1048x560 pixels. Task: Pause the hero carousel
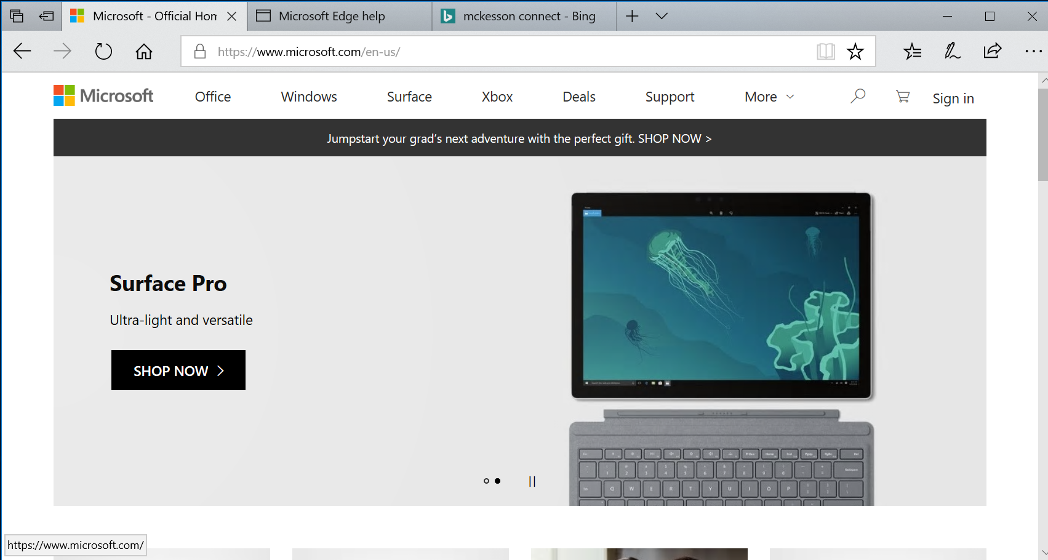tap(532, 481)
